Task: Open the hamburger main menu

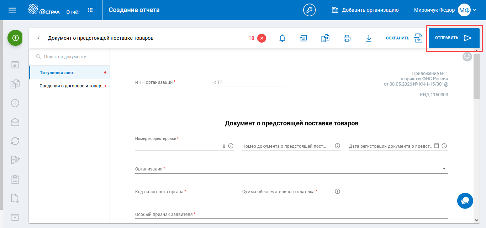Action: point(12,10)
